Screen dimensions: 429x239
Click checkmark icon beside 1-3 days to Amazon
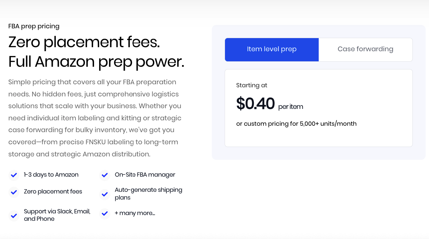pyautogui.click(x=14, y=175)
